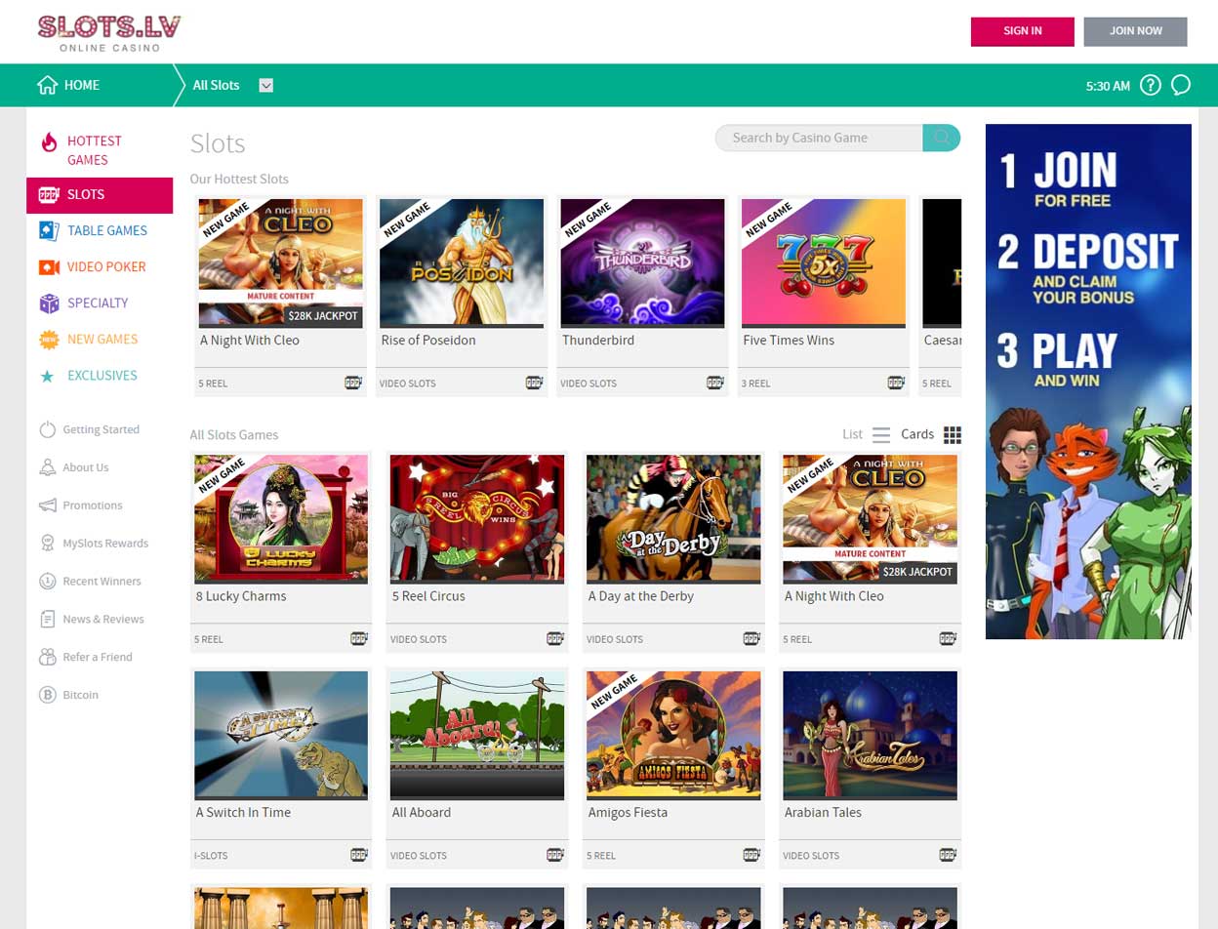Open the Getting Started link
Viewport: 1218px width, 929px height.
point(101,429)
